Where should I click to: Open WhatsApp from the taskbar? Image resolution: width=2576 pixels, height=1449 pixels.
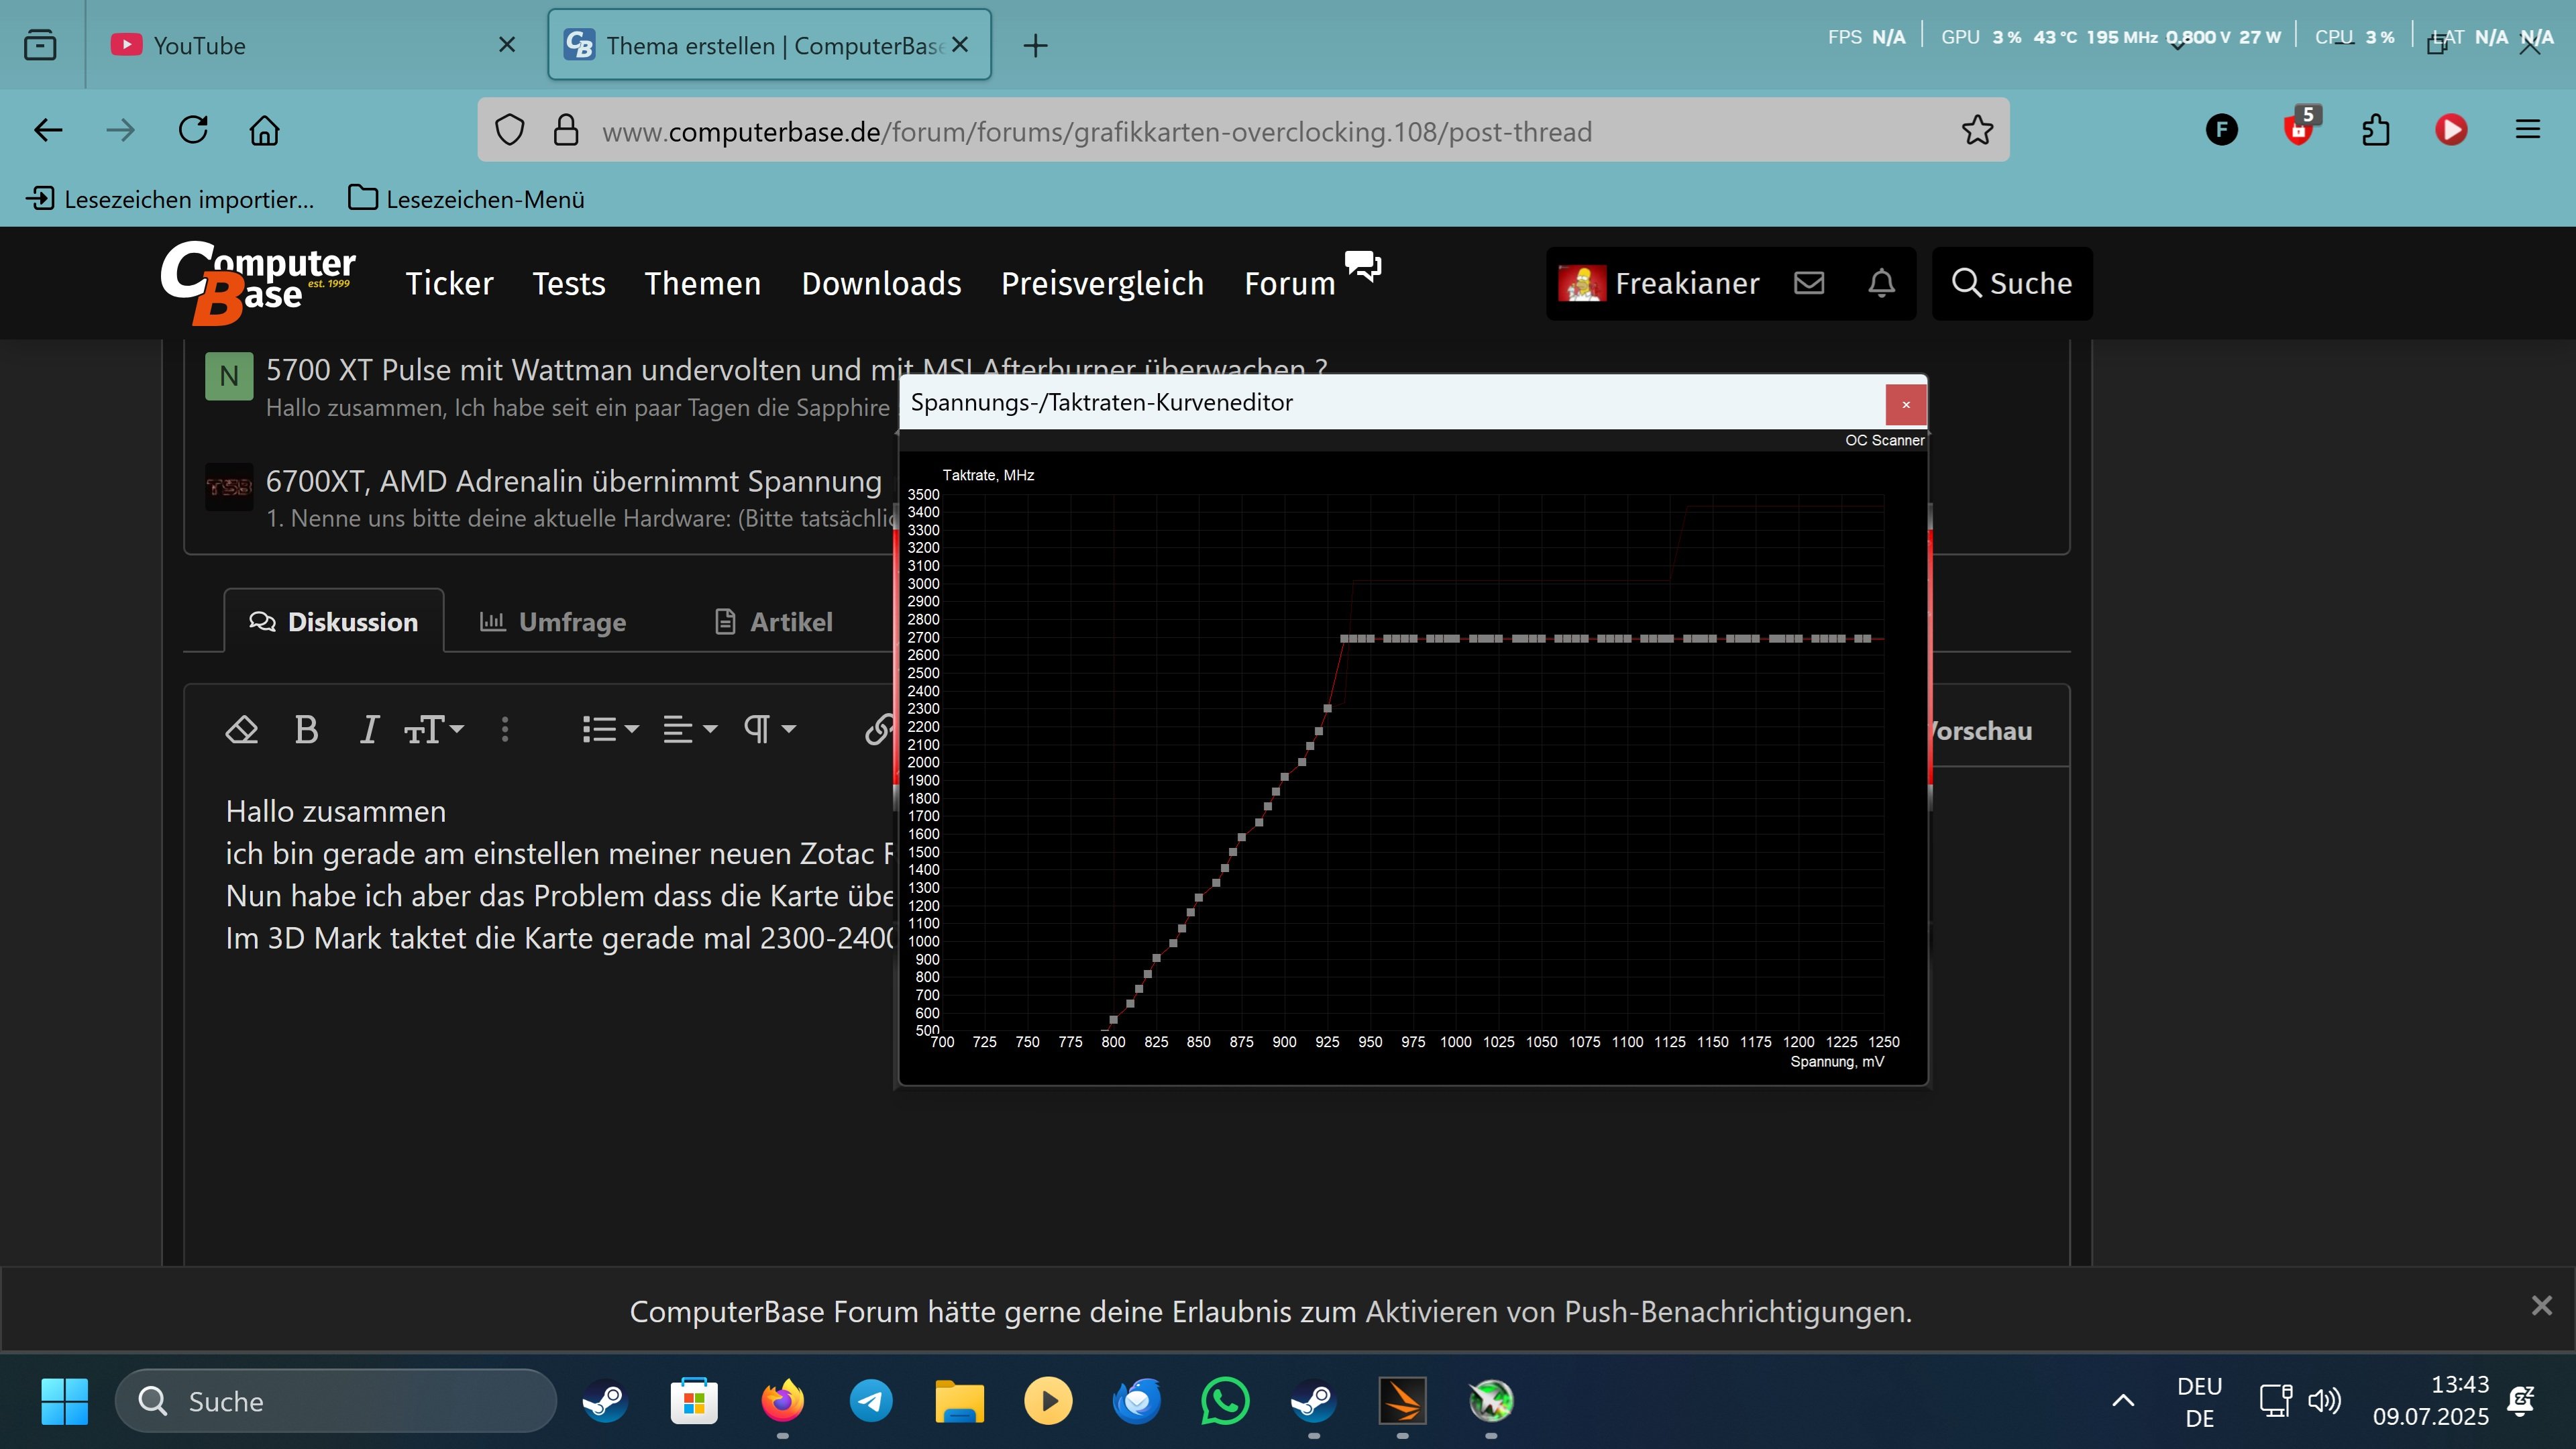click(1225, 1401)
